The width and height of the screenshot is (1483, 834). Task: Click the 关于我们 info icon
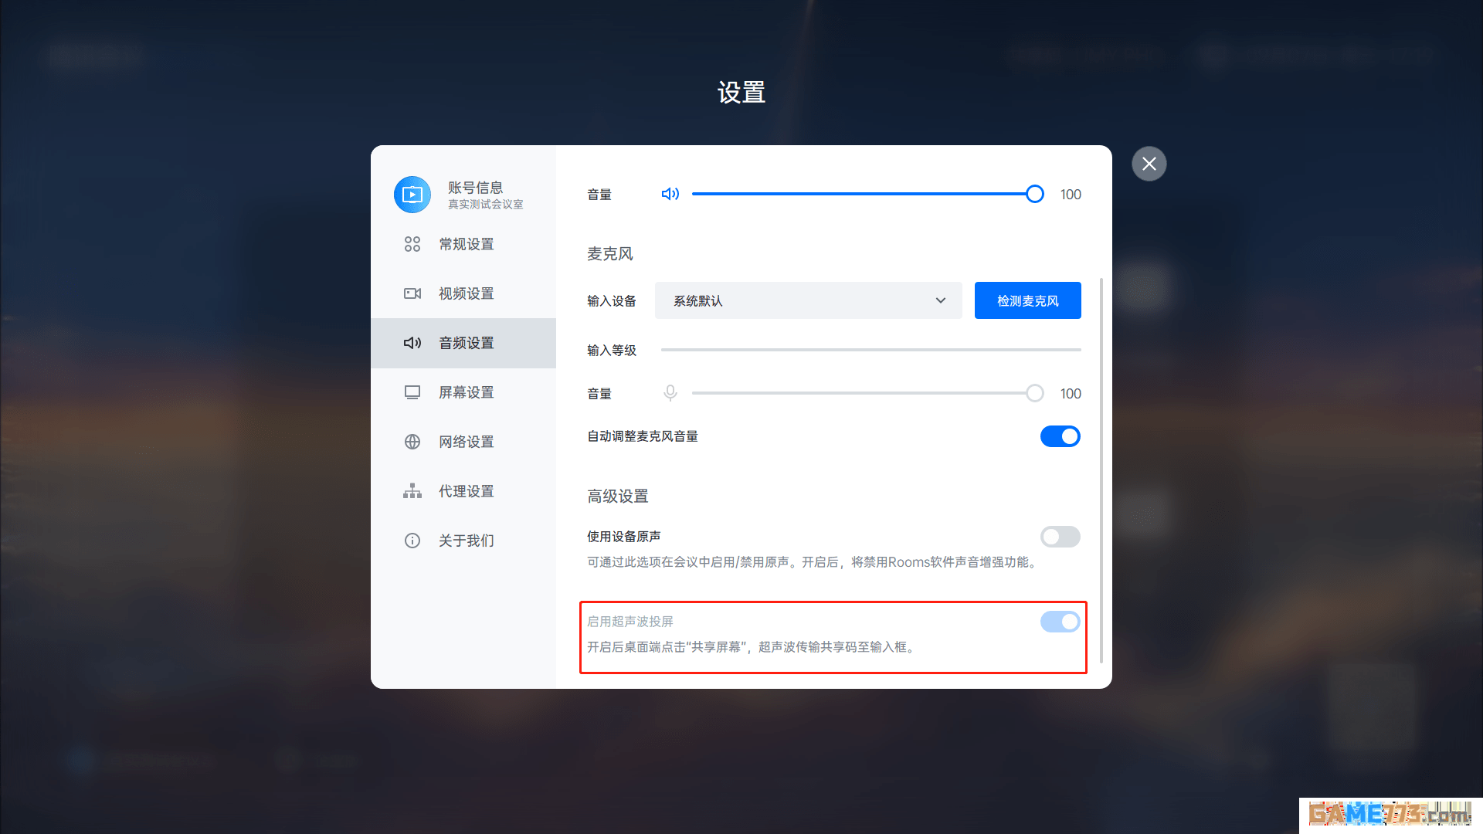tap(412, 541)
